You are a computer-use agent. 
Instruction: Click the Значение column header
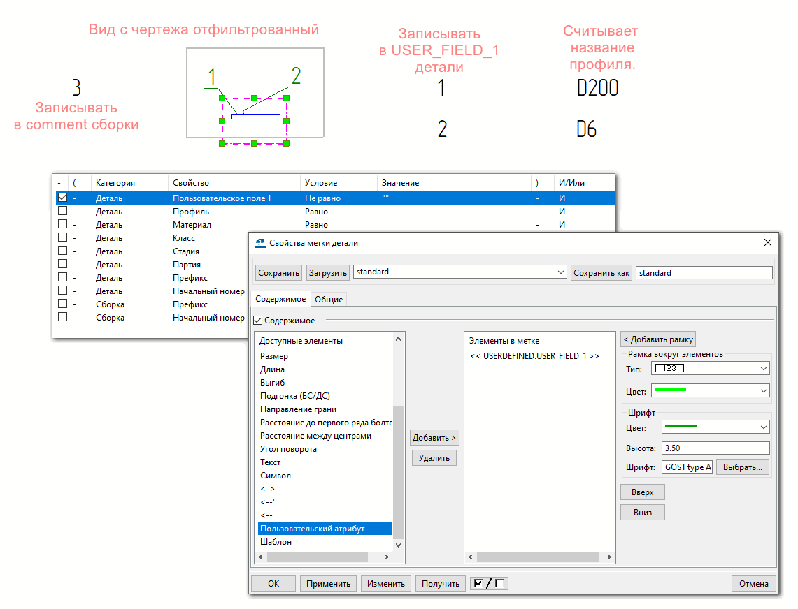tap(453, 182)
